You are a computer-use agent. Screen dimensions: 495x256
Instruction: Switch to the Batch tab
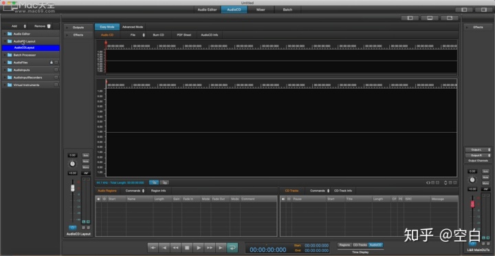(x=287, y=10)
